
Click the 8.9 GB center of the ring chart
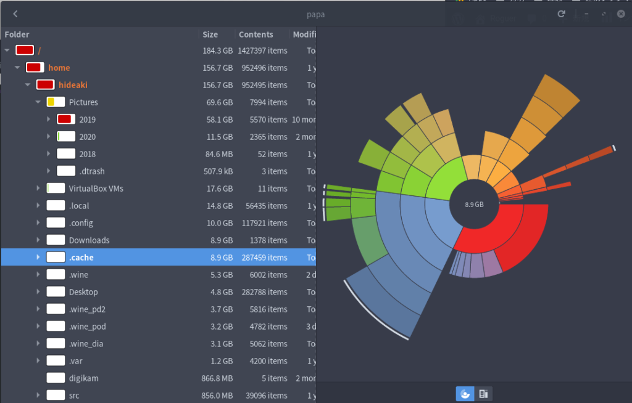[475, 206]
